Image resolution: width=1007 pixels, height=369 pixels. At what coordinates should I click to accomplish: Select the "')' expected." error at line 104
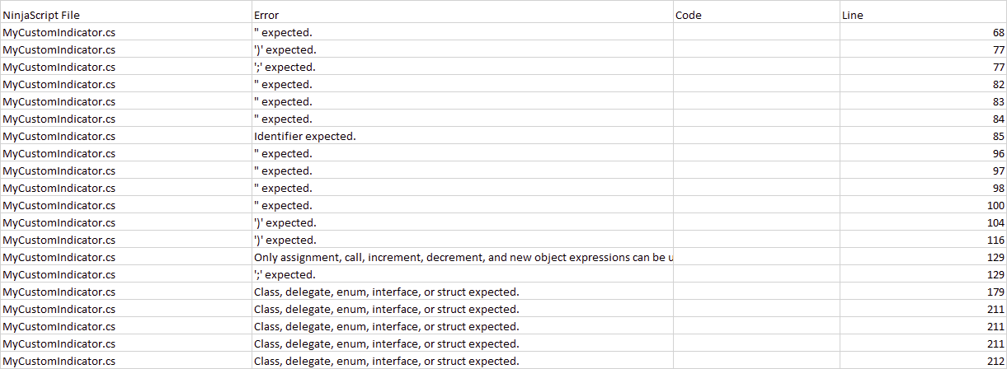[285, 222]
